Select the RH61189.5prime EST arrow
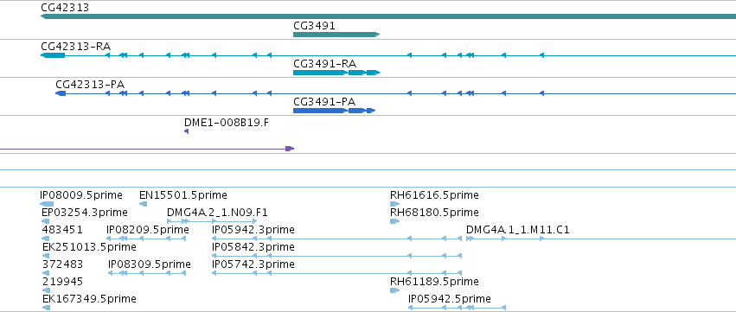This screenshot has width=736, height=312. tap(394, 290)
